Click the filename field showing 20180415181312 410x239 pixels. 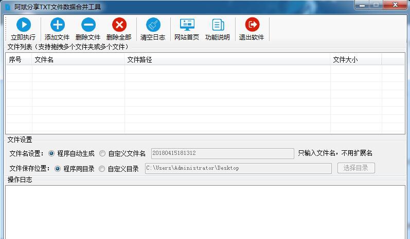[x=223, y=153]
